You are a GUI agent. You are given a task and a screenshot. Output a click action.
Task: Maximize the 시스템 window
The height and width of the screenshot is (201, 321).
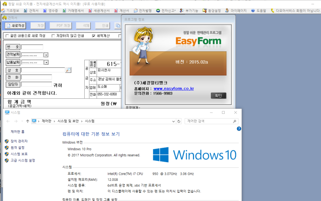(x=223, y=113)
